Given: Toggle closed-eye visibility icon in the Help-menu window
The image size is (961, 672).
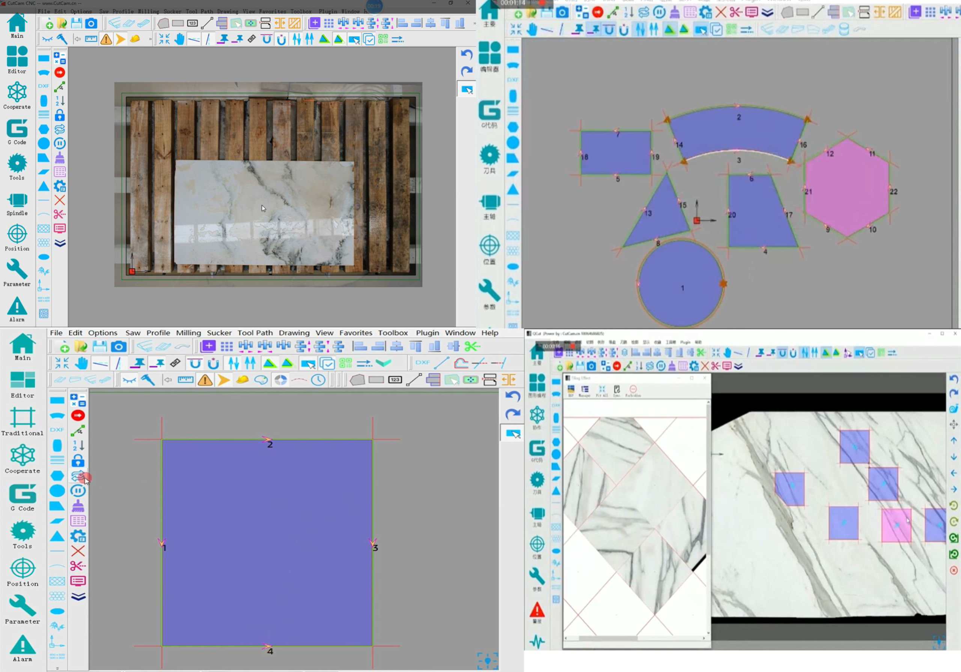Looking at the screenshot, I should tap(130, 380).
